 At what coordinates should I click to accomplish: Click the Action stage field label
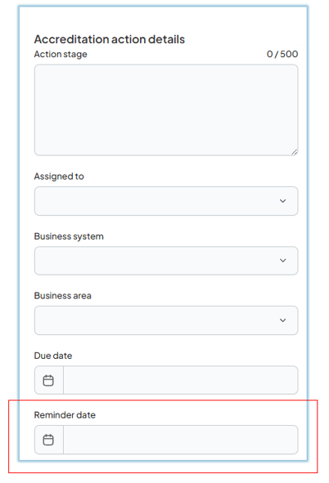61,54
